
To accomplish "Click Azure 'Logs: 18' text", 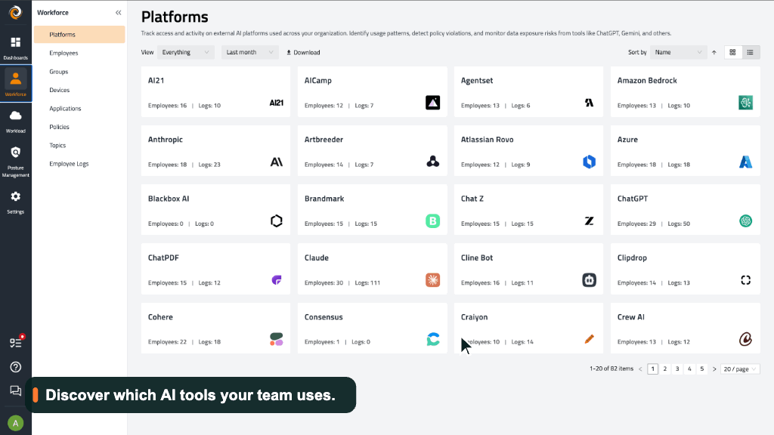I will pos(679,165).
